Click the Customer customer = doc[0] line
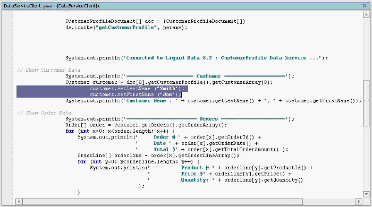The width and height of the screenshot is (372, 207). pos(169,82)
